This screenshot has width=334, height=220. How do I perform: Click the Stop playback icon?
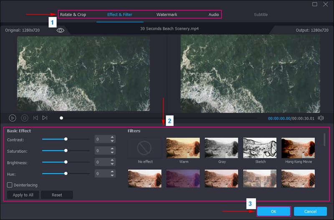pos(25,118)
